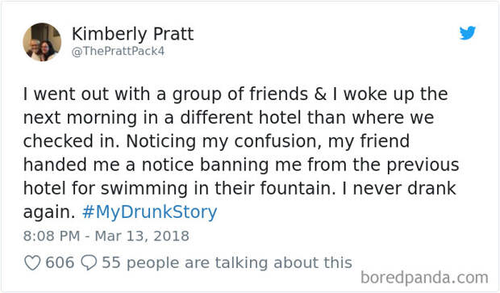Click the Mar 13, 2018 date
500x293 pixels.
[142, 236]
